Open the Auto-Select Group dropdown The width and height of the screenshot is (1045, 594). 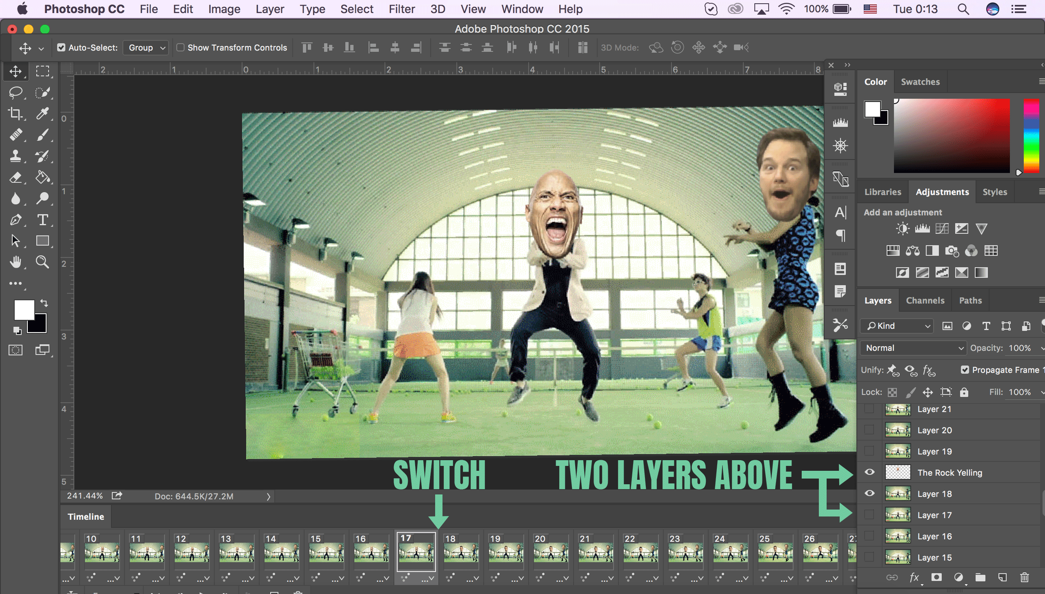pos(145,47)
